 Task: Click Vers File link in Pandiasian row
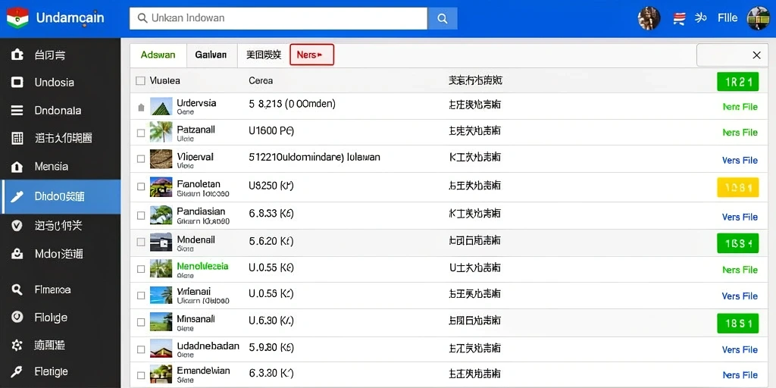click(x=740, y=217)
